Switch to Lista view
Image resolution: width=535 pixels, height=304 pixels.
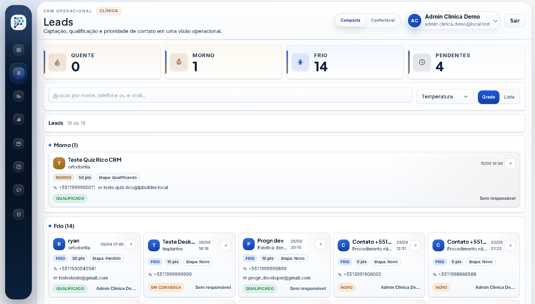[x=509, y=97]
